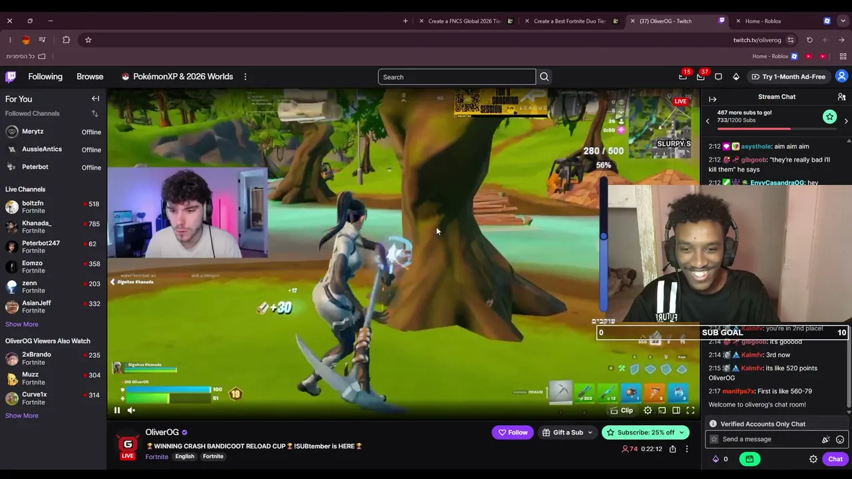Open the green channel points reward button
Screen dimensions: 852x479
[749, 459]
